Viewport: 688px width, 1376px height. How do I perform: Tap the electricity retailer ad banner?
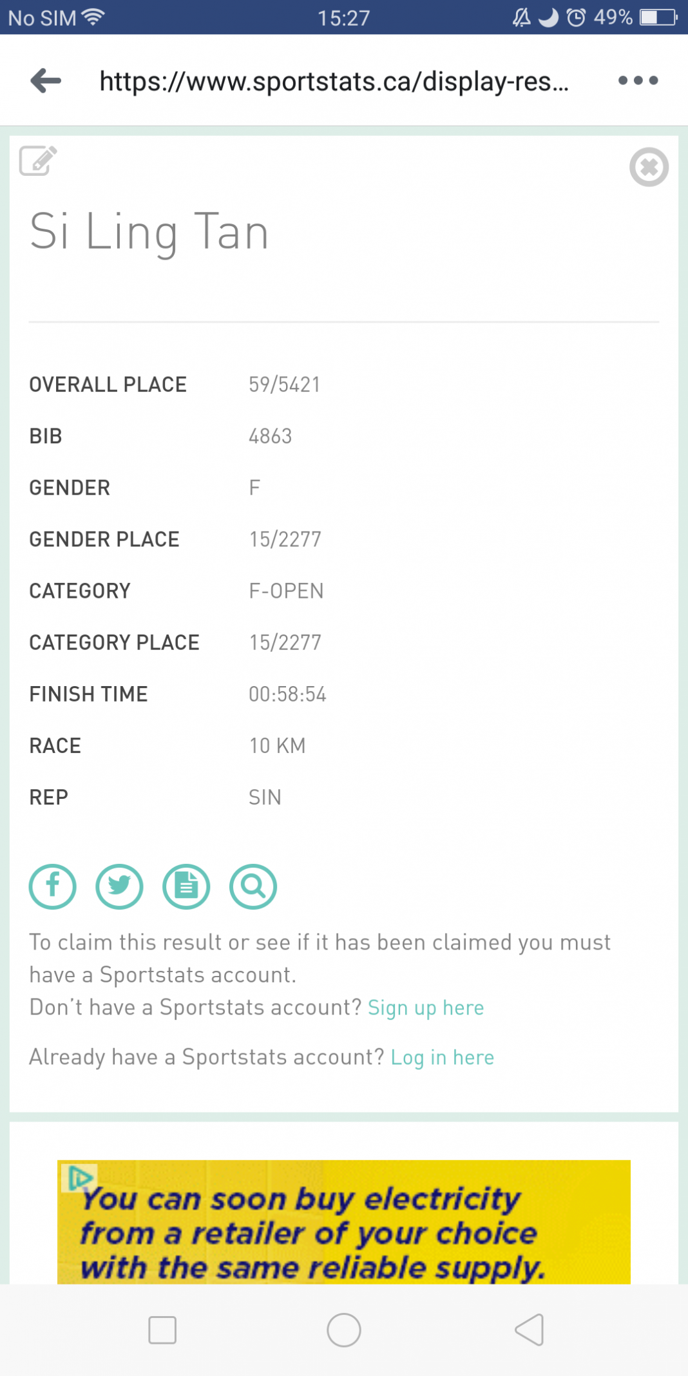344,1222
